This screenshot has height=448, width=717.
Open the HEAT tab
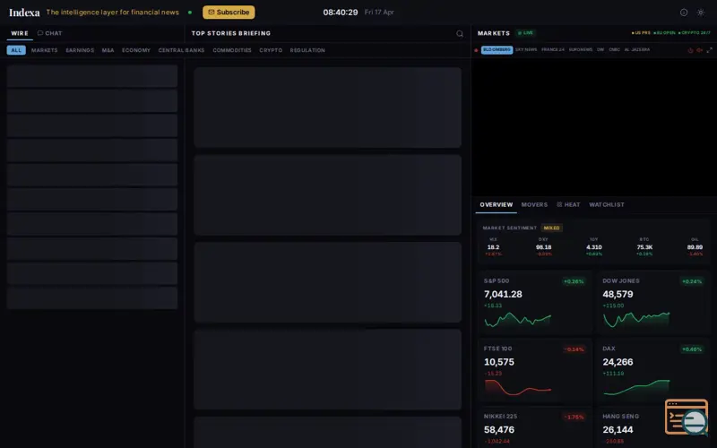click(x=568, y=205)
